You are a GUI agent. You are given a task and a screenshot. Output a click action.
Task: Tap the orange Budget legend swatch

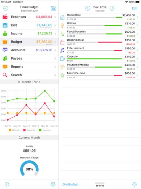[10, 130]
